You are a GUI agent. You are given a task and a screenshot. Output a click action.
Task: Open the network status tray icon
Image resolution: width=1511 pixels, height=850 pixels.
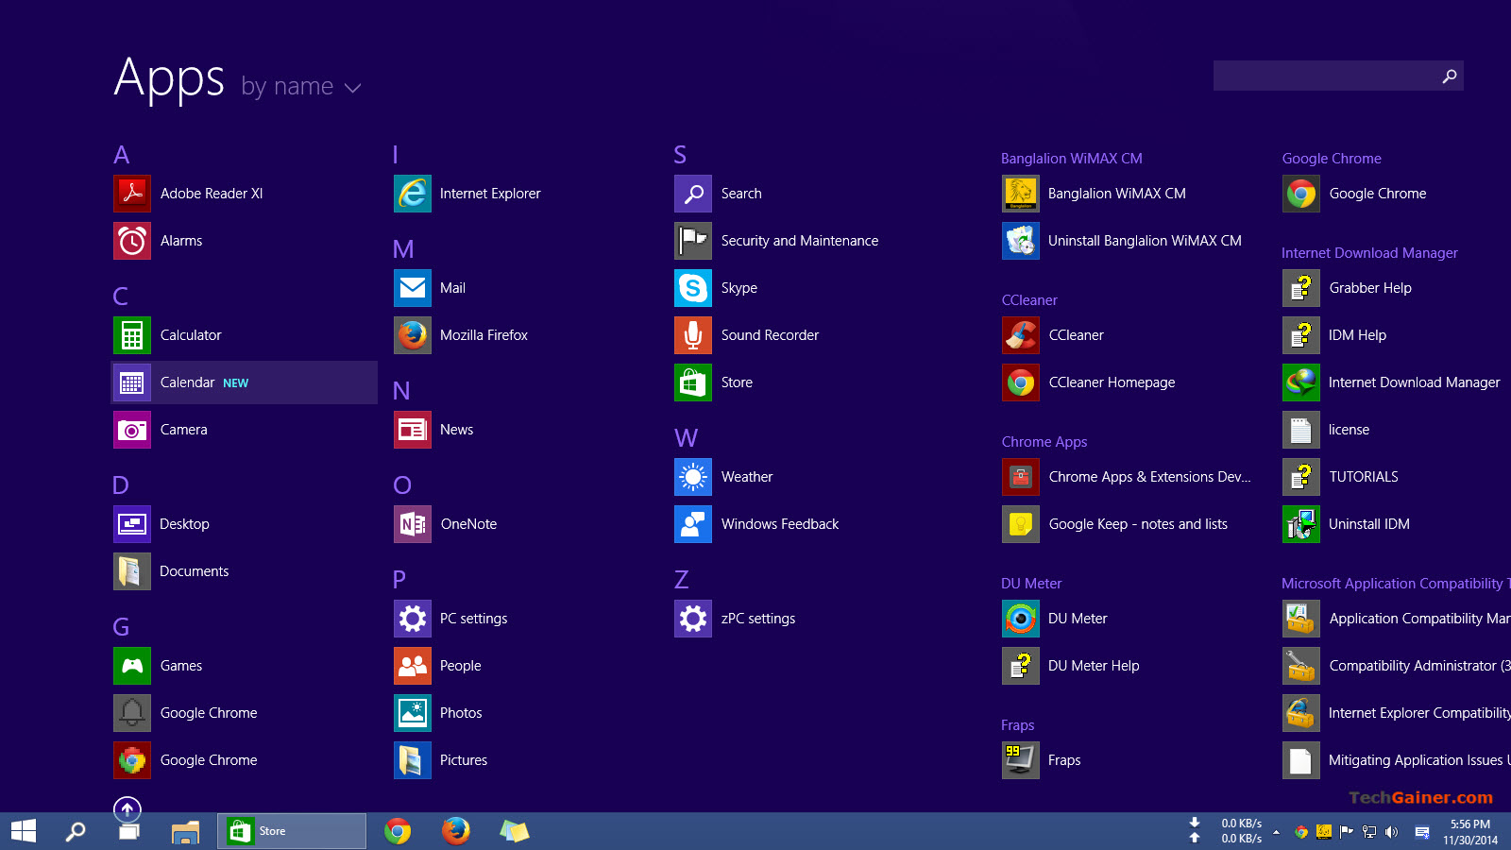[1369, 833]
